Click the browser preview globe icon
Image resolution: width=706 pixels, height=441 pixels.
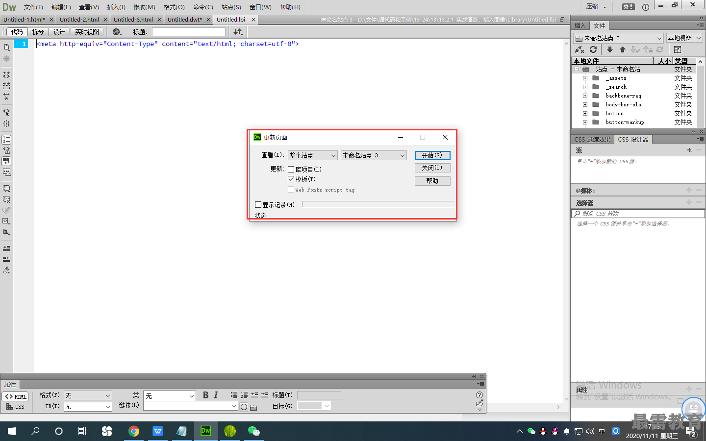click(117, 32)
